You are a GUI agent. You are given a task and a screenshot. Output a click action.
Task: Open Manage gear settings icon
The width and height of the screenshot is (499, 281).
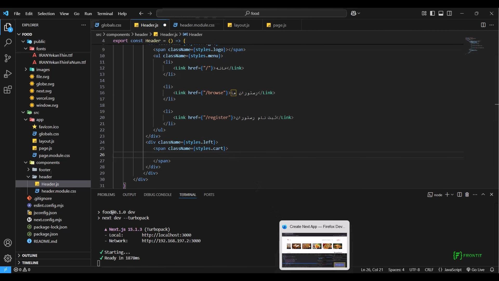(8, 258)
